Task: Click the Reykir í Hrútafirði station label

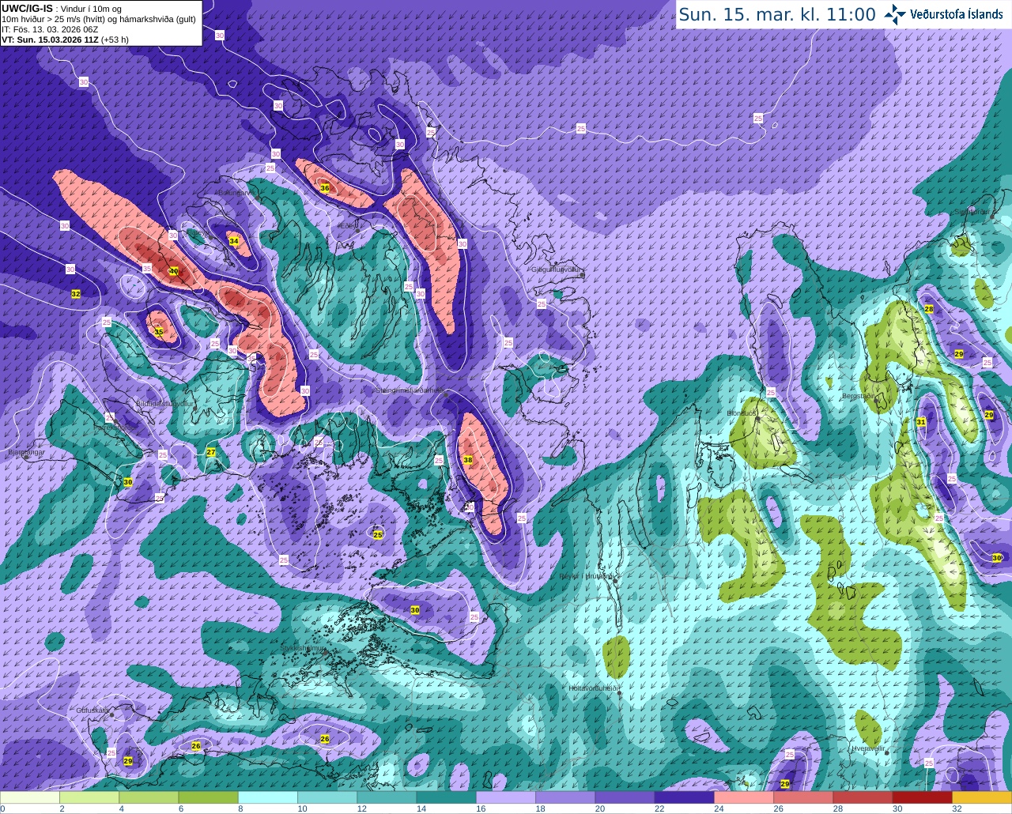Action: (x=587, y=576)
